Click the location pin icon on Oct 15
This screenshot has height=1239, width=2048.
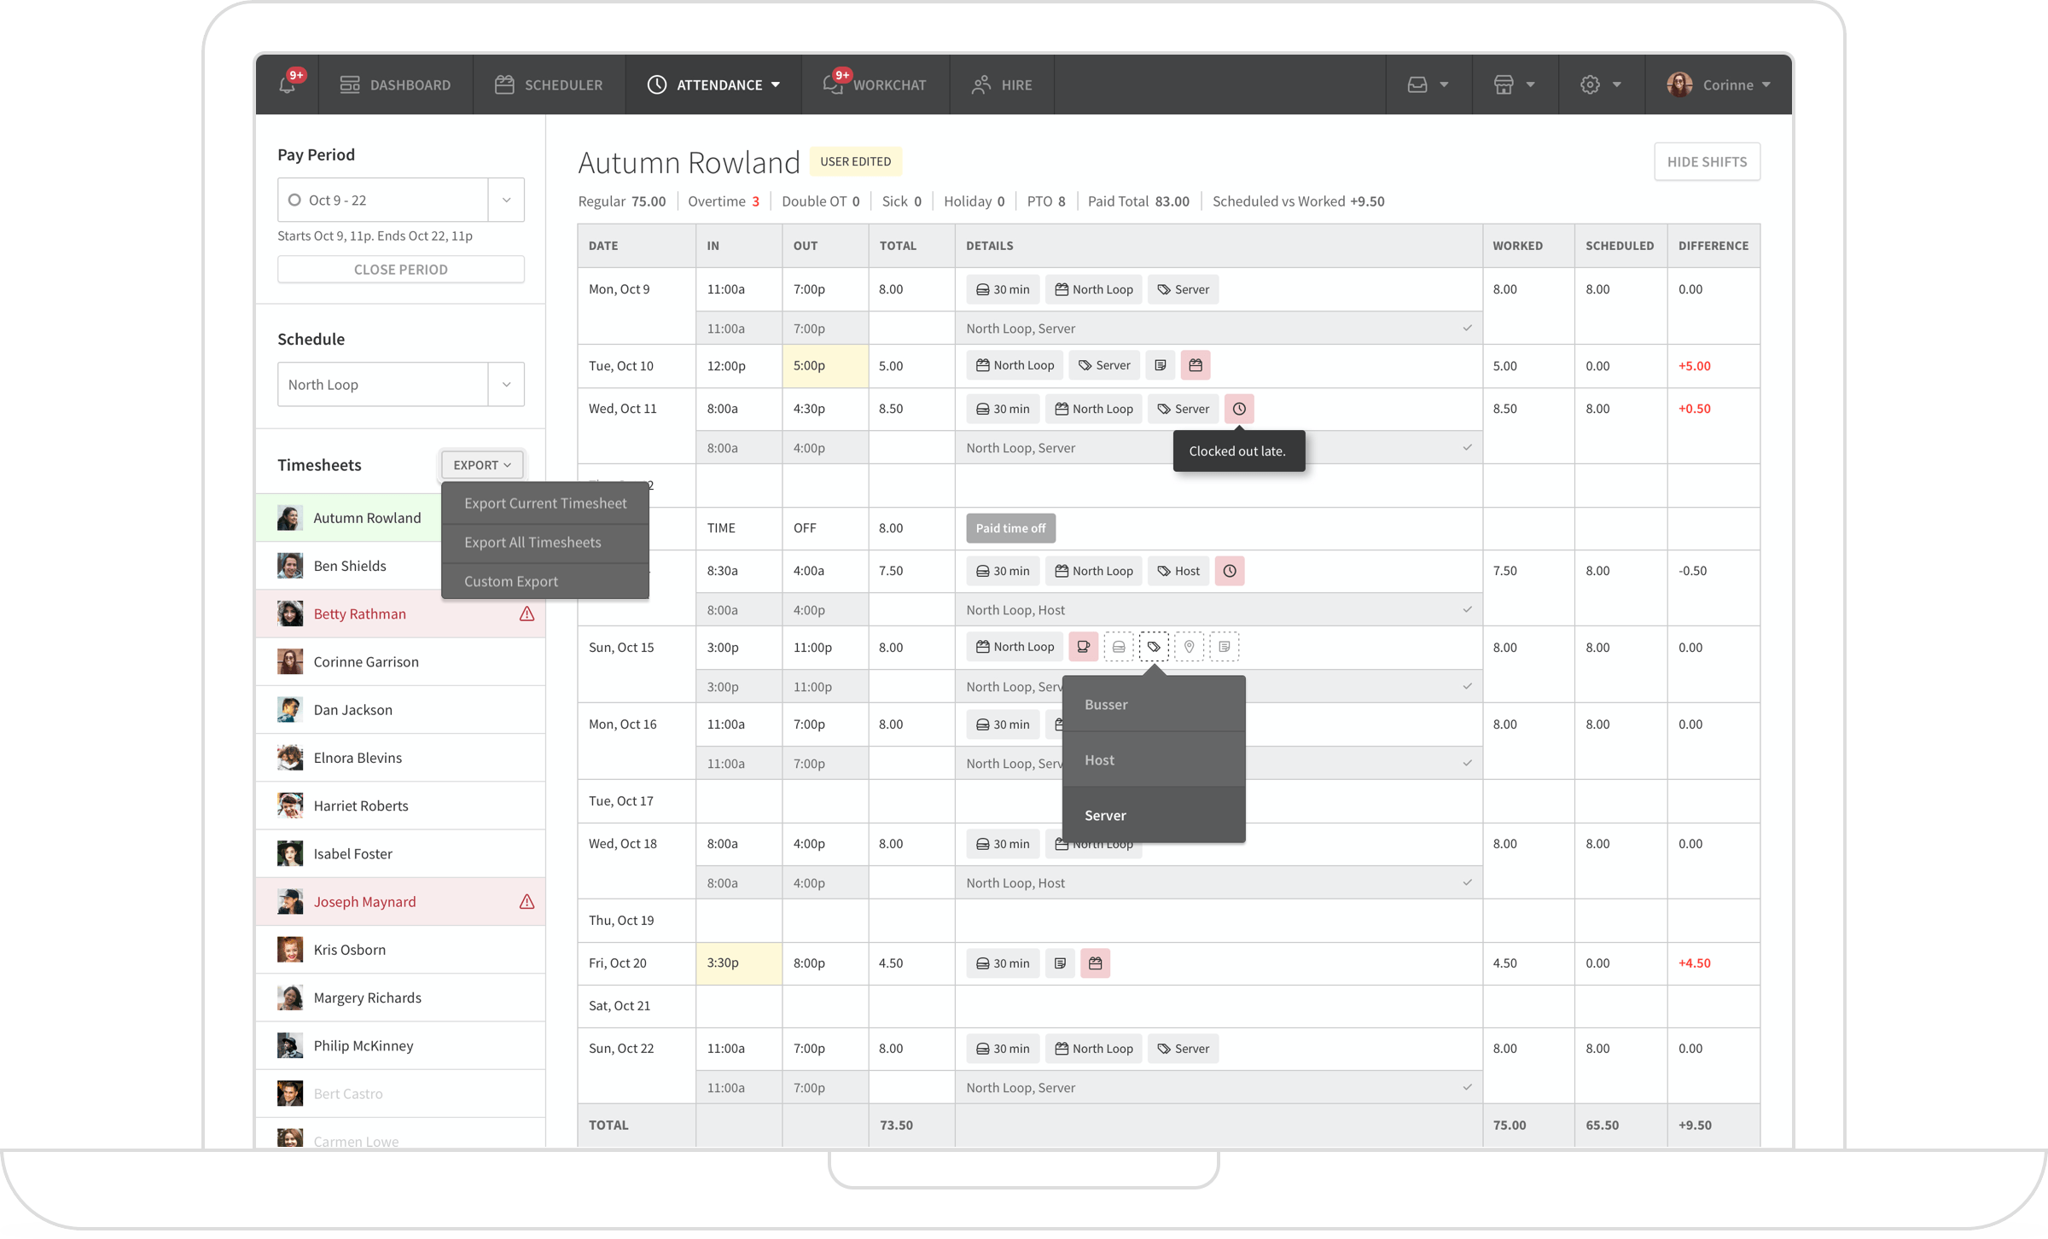(x=1189, y=647)
